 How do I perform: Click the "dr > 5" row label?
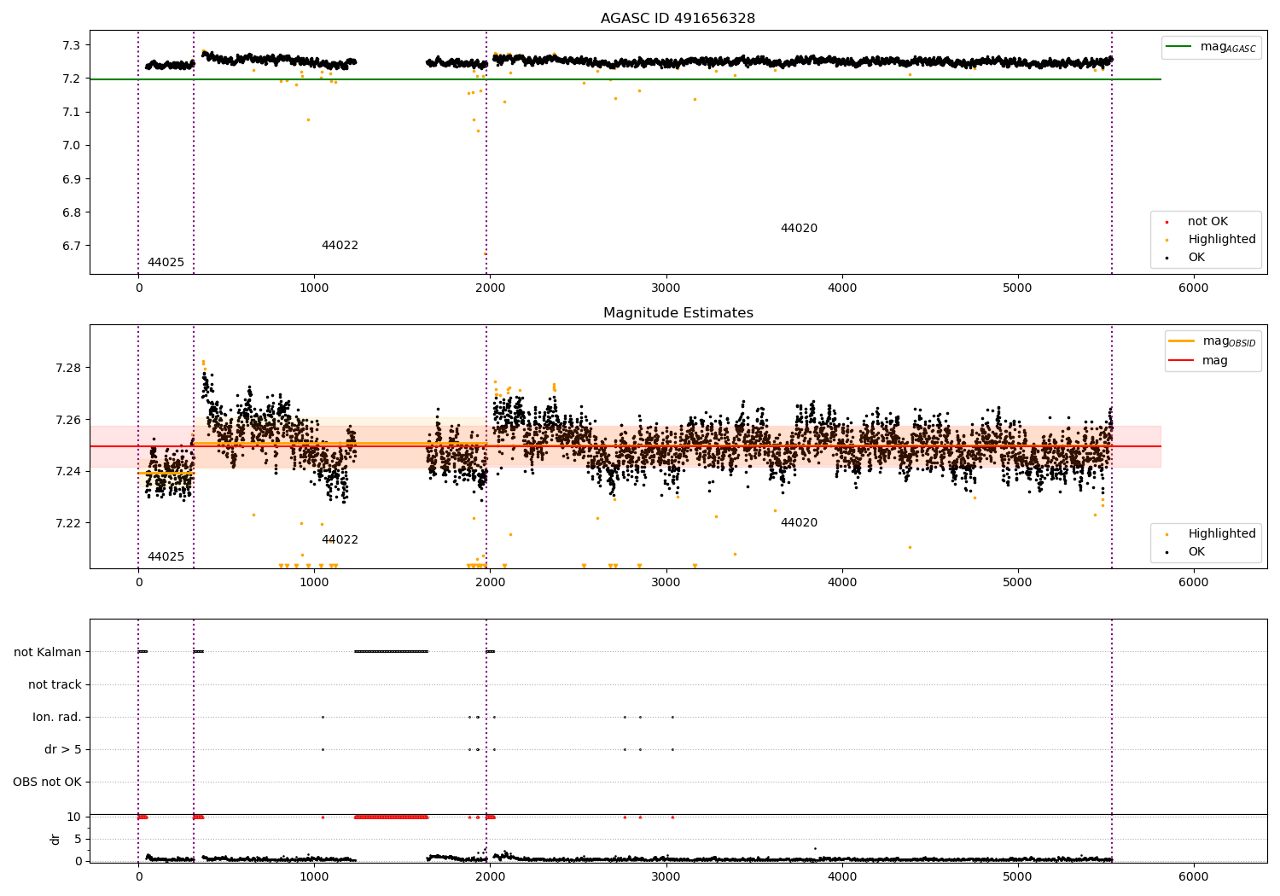63,749
